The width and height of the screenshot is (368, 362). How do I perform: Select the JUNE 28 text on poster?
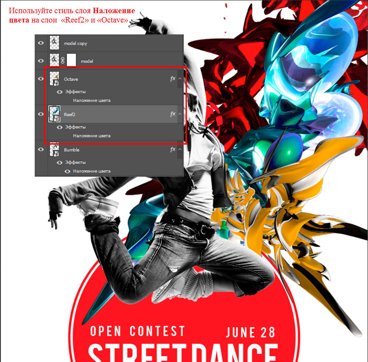click(x=250, y=332)
